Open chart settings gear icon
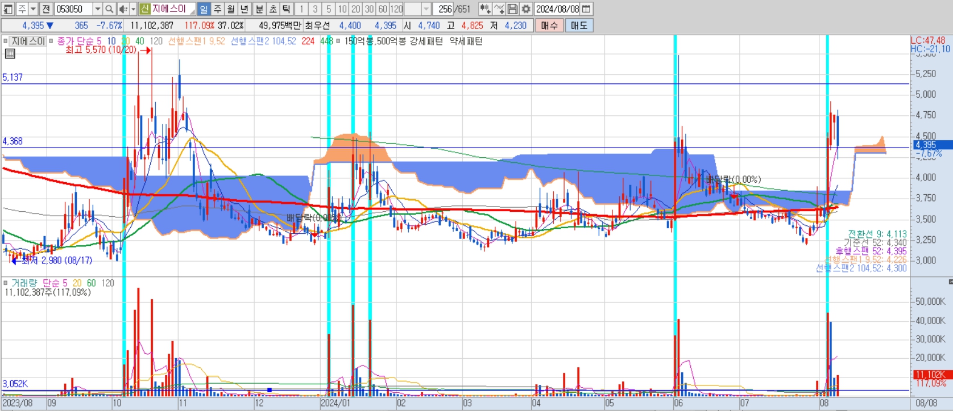The width and height of the screenshot is (953, 411). [x=526, y=9]
